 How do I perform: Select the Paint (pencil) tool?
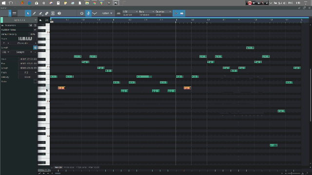(x=34, y=13)
